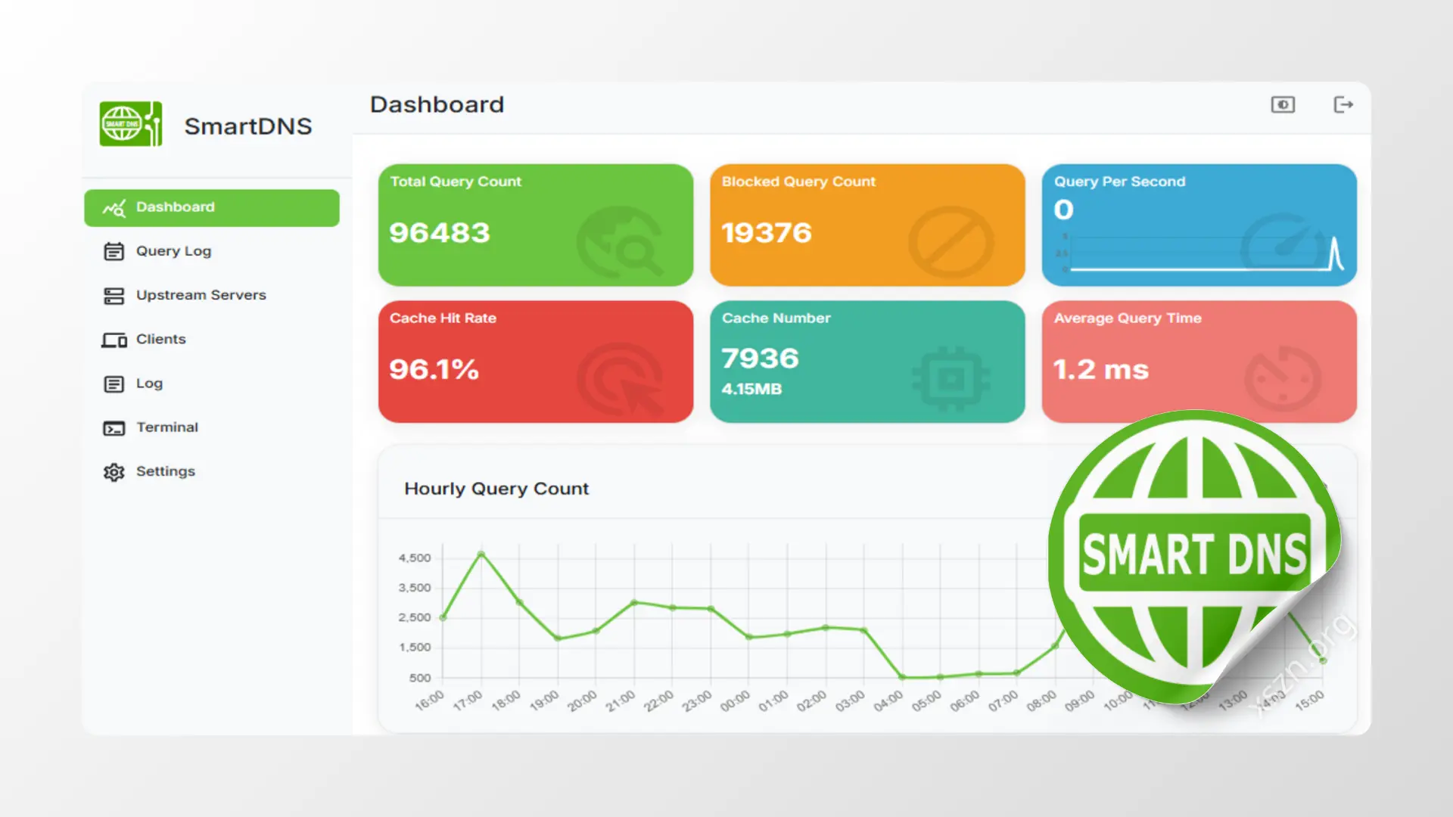Click the Total Query Count card
The image size is (1453, 817).
(536, 225)
